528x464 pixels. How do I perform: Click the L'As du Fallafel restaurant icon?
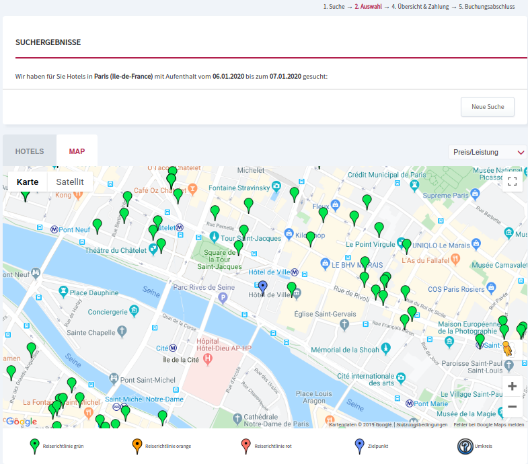coord(455,259)
